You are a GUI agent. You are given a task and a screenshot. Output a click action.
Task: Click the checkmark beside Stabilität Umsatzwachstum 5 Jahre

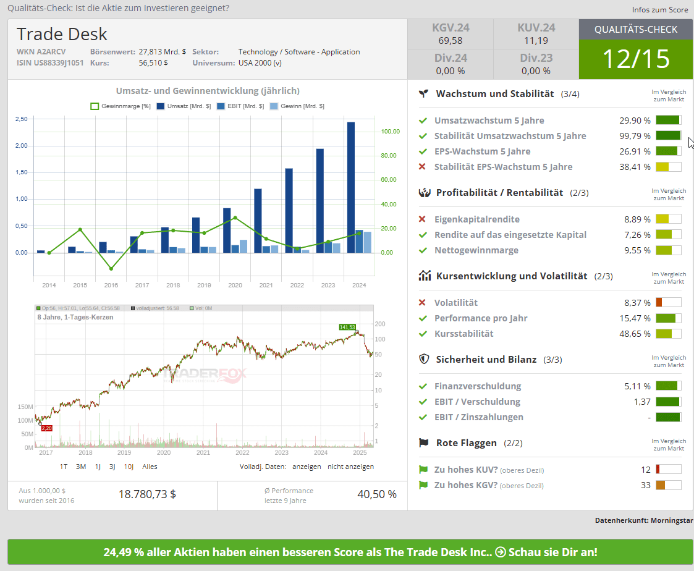tap(423, 136)
